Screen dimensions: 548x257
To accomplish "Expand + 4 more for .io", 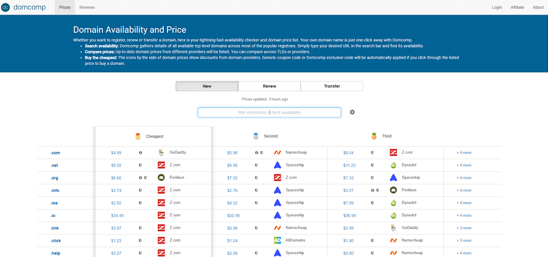I will [464, 216].
